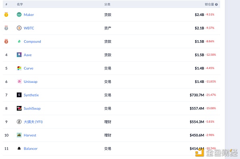Click the gold first-place medal icon

(6, 14)
